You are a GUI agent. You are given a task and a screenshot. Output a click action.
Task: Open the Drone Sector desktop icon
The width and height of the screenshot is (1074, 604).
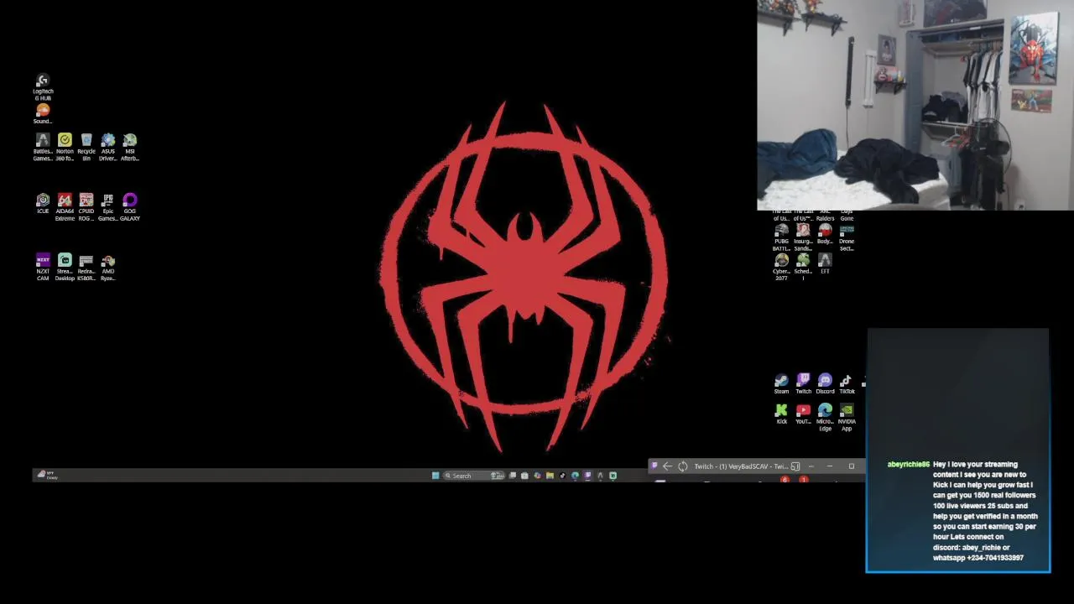[x=847, y=237]
